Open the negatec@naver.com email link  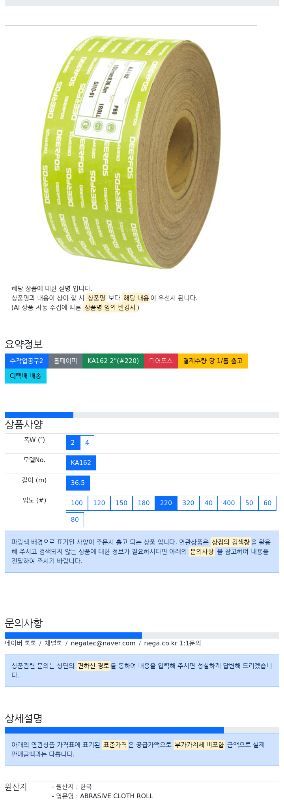(x=103, y=643)
